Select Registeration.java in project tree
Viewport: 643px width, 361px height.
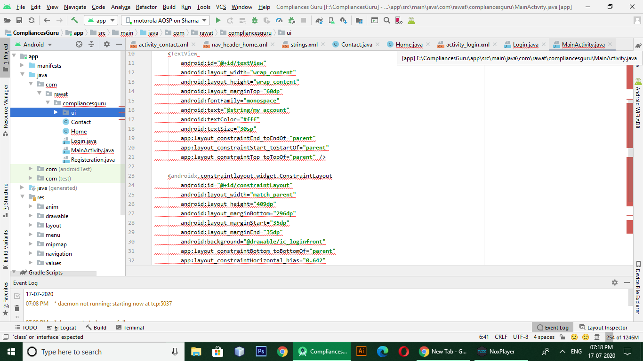[x=93, y=159]
